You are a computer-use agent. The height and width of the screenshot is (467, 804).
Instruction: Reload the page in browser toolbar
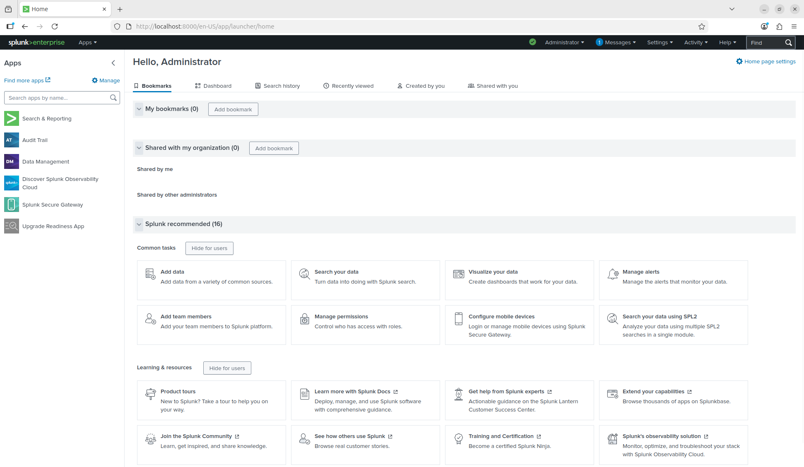55,26
